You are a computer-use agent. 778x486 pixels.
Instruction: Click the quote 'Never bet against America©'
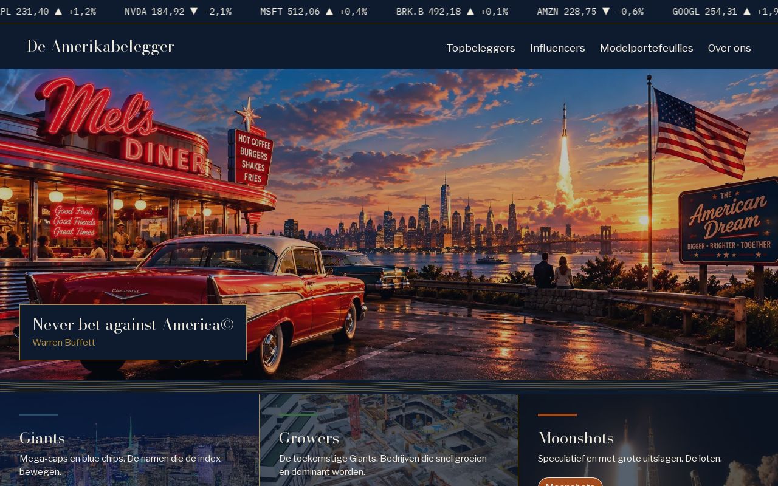(x=133, y=325)
